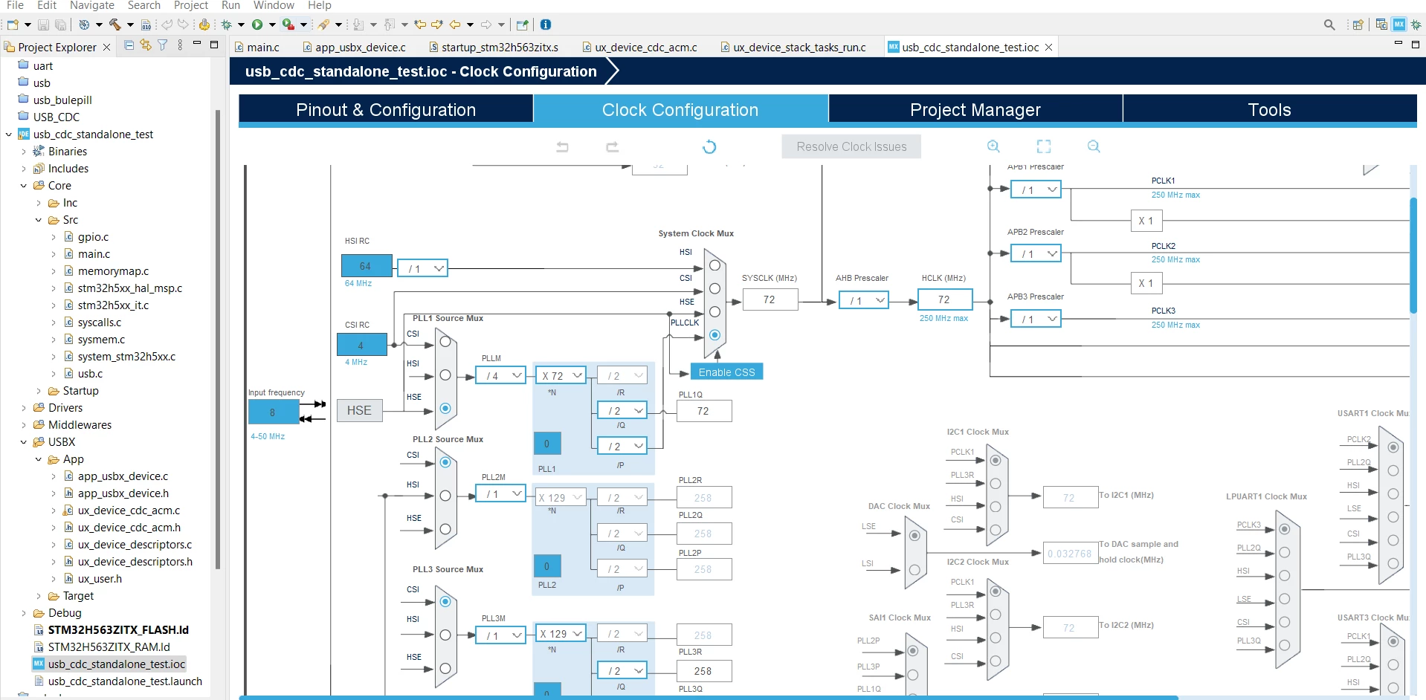Click the redo arrow above the clock diagram
This screenshot has height=700, width=1426.
click(612, 147)
